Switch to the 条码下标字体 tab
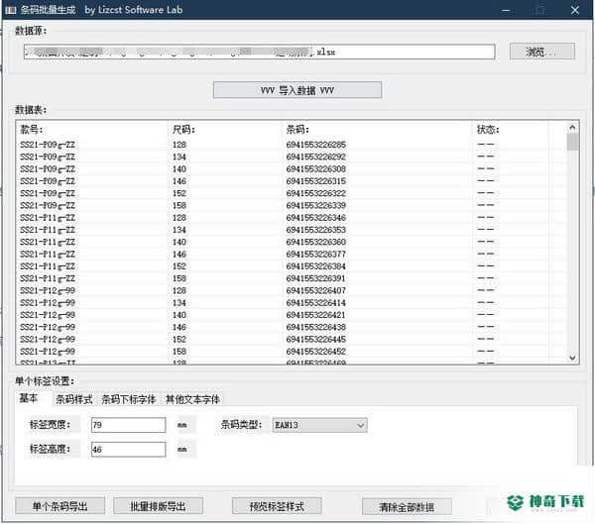 [129, 399]
